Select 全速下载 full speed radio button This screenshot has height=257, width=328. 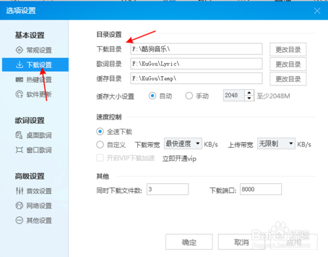(100, 131)
